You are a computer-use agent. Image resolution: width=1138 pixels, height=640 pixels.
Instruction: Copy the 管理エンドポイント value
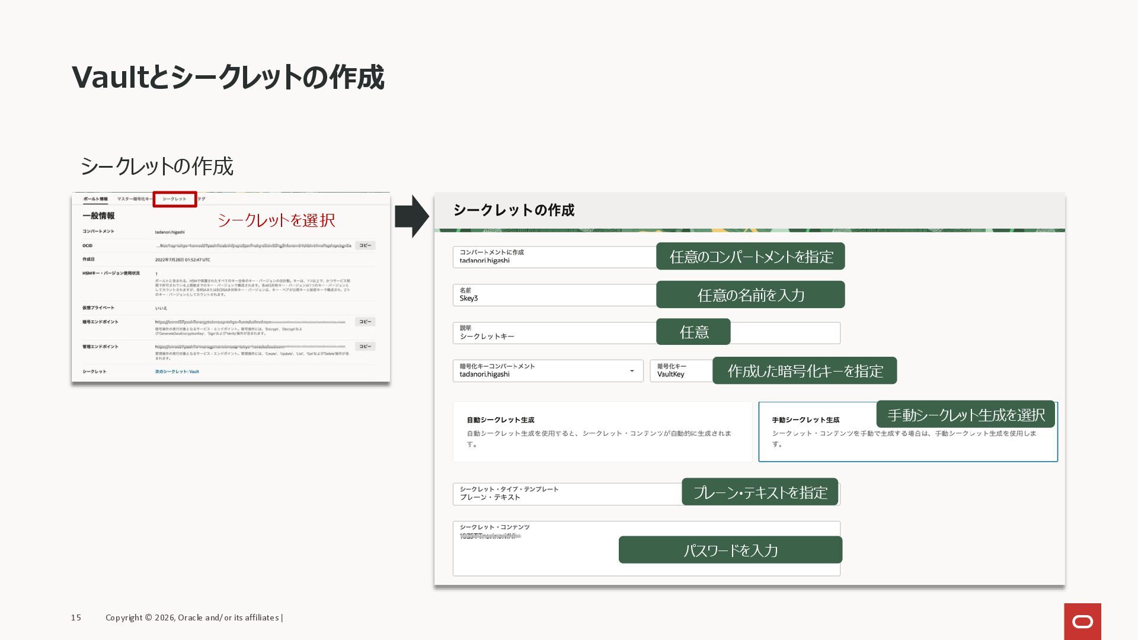click(365, 347)
